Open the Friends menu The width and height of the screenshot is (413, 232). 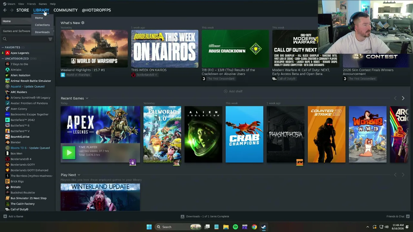point(31,4)
